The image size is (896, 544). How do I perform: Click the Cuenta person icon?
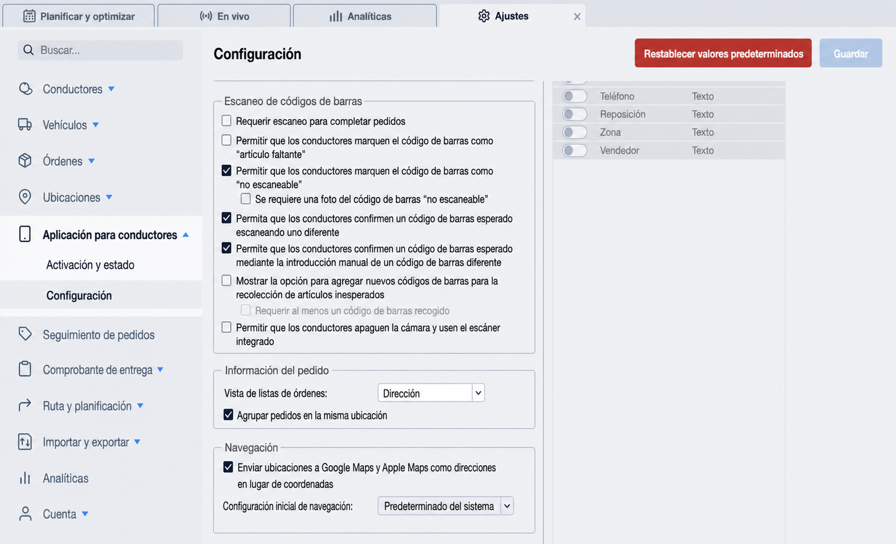coord(25,514)
